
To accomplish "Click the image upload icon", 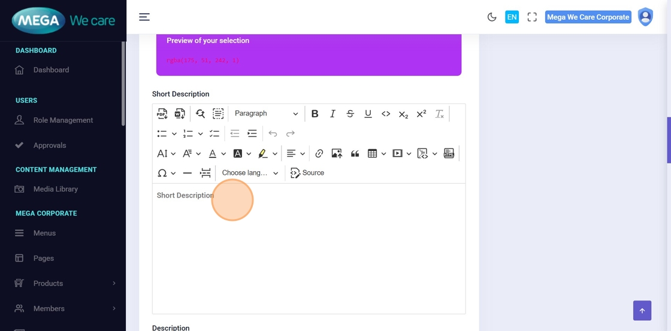I will pyautogui.click(x=337, y=154).
